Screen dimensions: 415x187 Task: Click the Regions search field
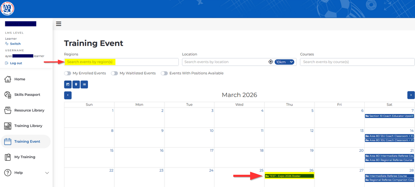pyautogui.click(x=121, y=62)
